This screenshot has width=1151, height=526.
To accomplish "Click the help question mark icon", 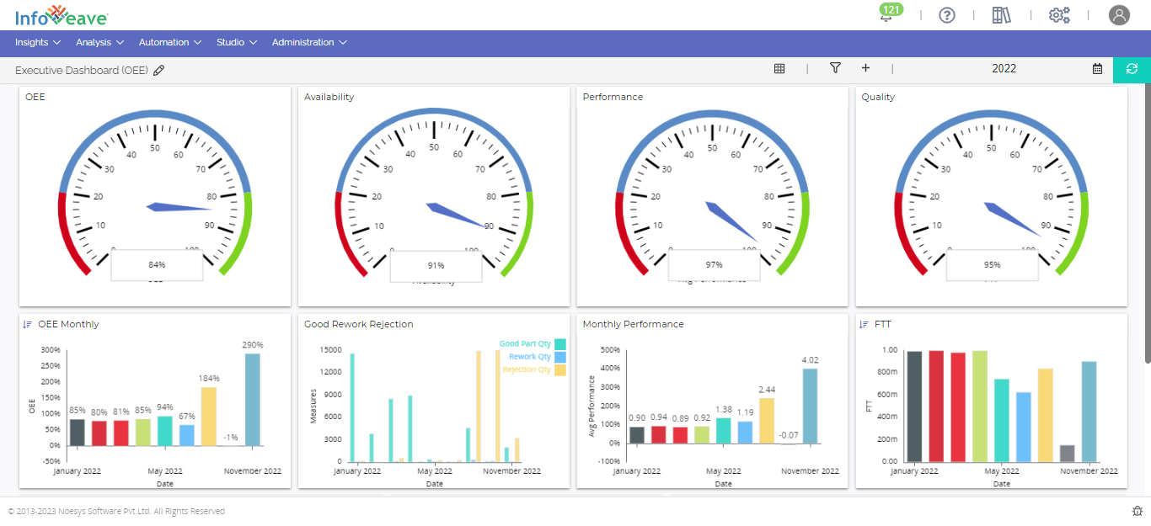I will pyautogui.click(x=946, y=15).
